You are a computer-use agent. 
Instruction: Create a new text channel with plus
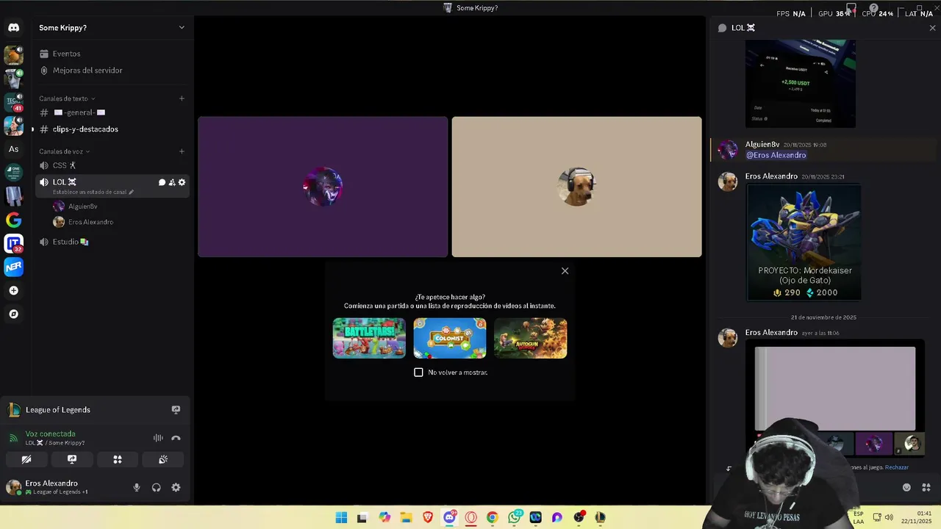coord(182,98)
